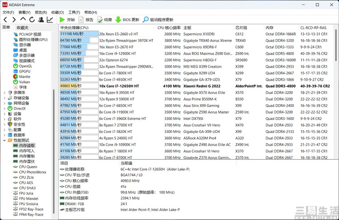339x220 pixels.
Task: Start benchmark with the green 开始 button
Action: coord(67,20)
